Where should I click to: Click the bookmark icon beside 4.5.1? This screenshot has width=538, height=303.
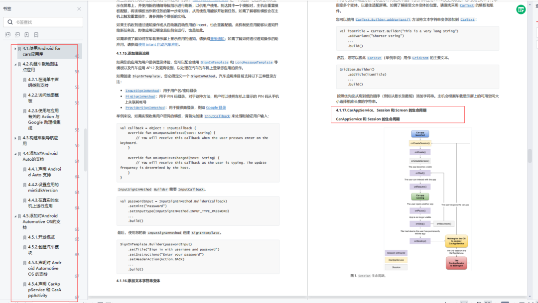pyautogui.click(x=25, y=237)
